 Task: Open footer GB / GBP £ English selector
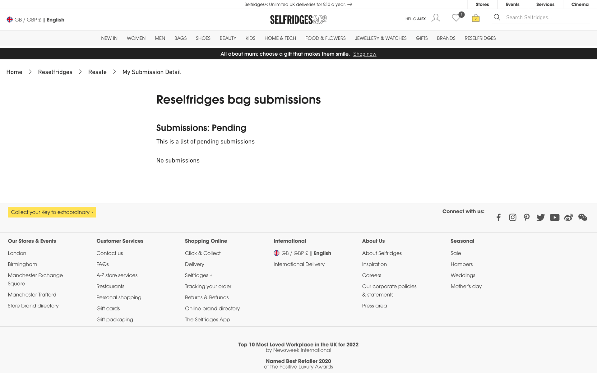(302, 253)
